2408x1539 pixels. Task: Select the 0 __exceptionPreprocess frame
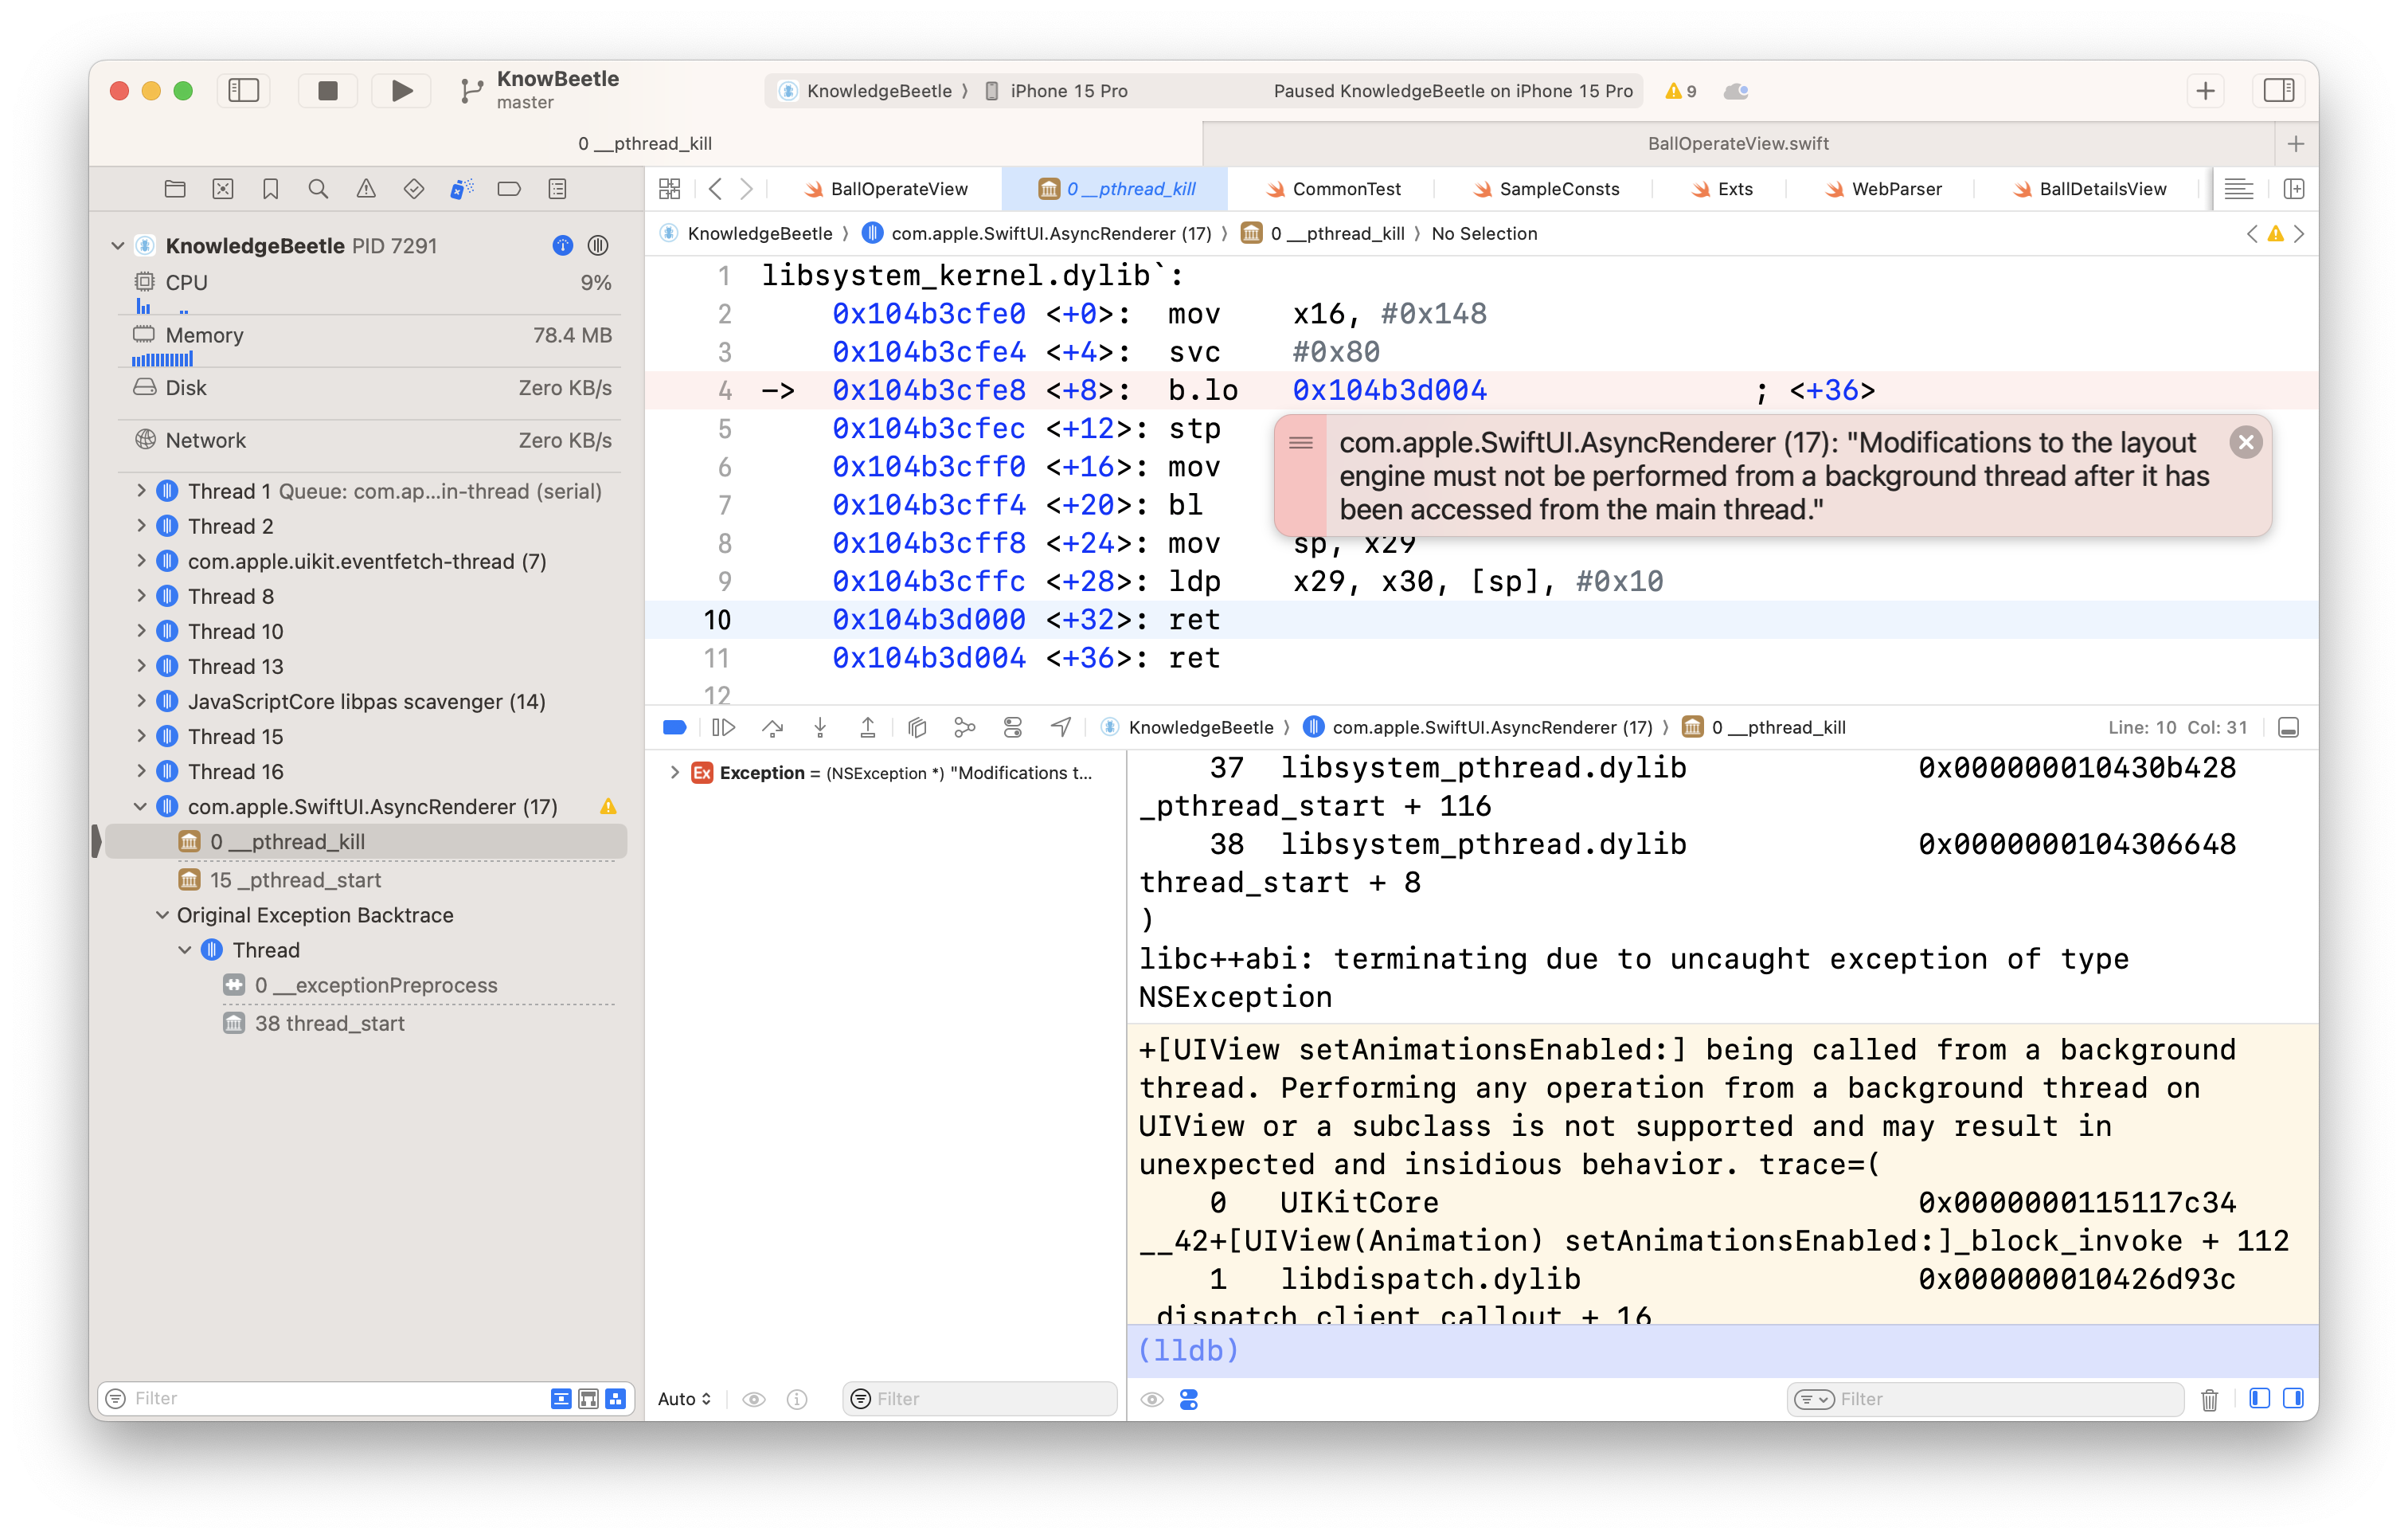tap(366, 985)
